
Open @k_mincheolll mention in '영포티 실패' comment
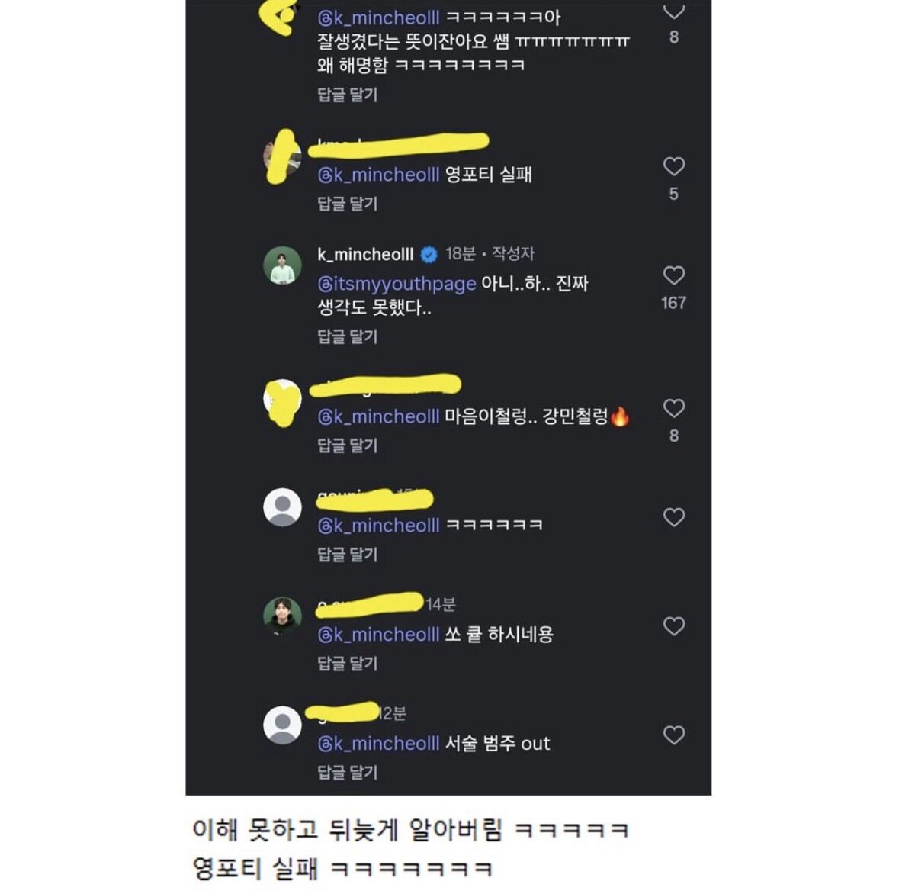[x=378, y=175]
